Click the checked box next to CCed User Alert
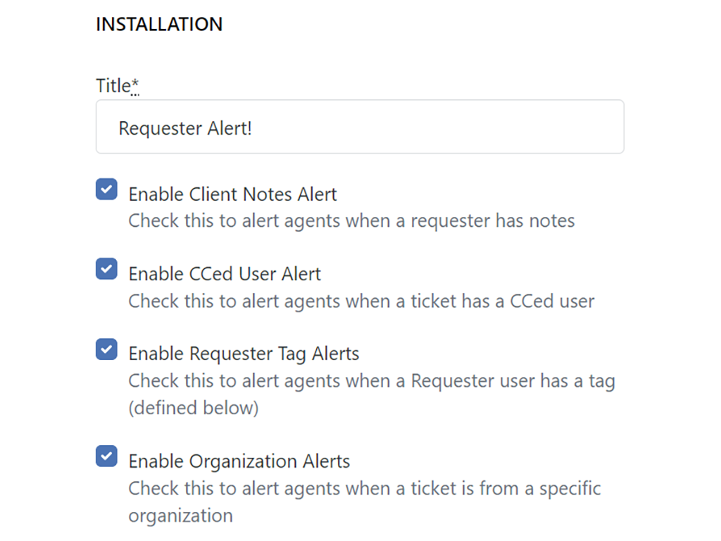 106,268
